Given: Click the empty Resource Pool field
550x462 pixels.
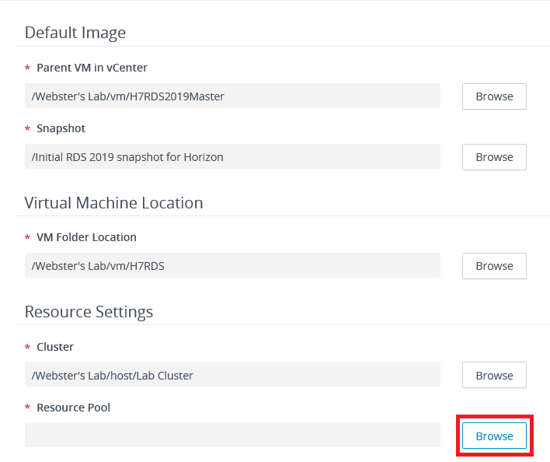Looking at the screenshot, I should click(232, 435).
